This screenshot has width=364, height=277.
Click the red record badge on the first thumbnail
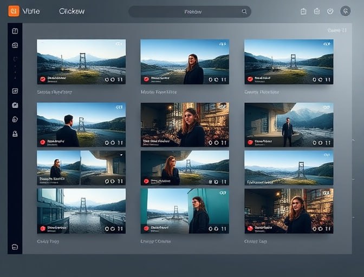(x=42, y=79)
